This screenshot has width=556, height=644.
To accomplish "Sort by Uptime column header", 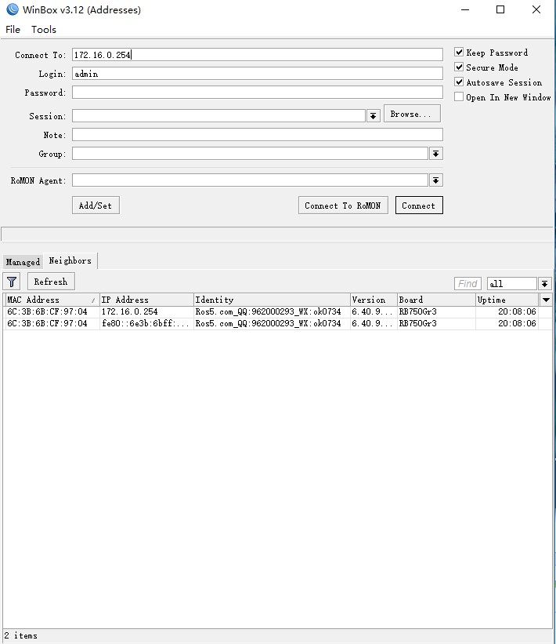I will coord(507,300).
